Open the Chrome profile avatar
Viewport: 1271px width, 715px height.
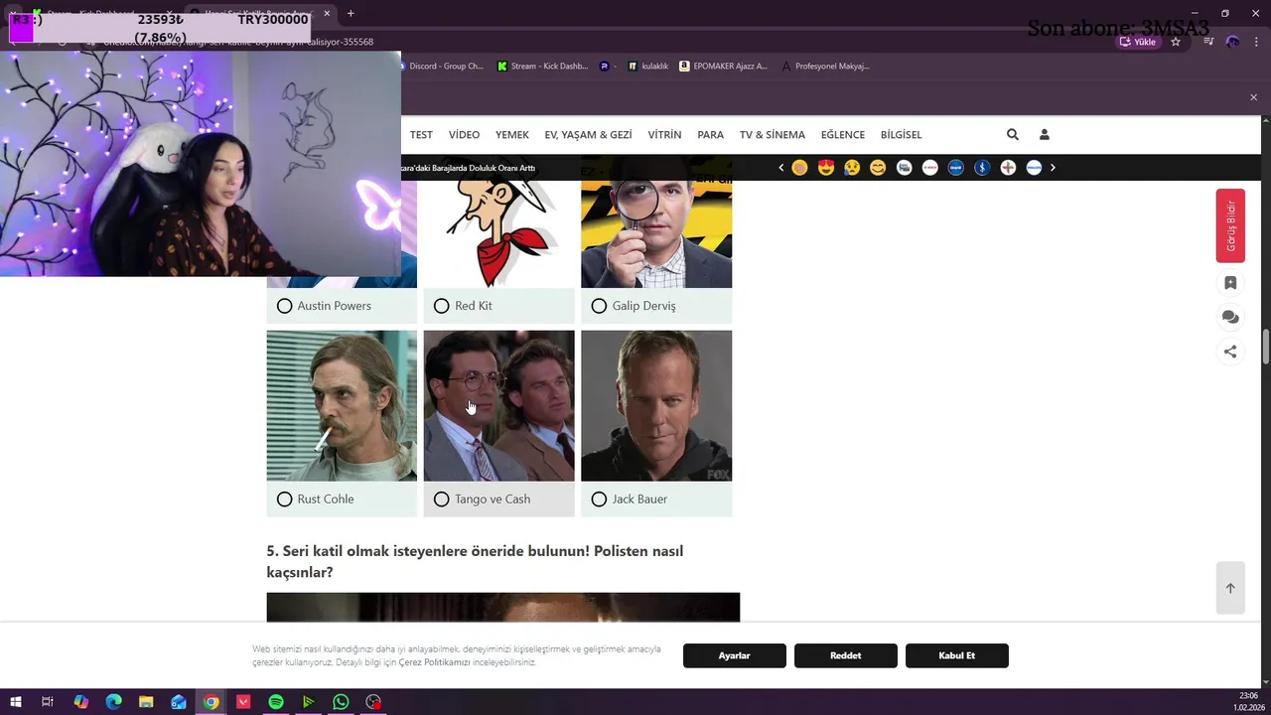pos(1232,42)
